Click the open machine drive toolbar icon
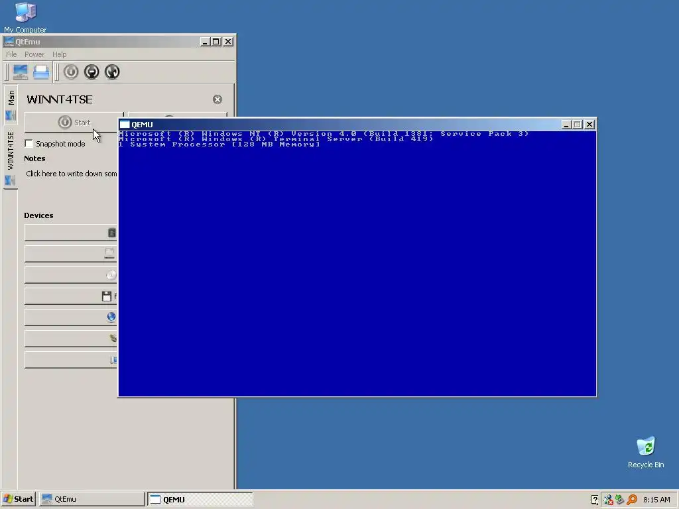 41,72
